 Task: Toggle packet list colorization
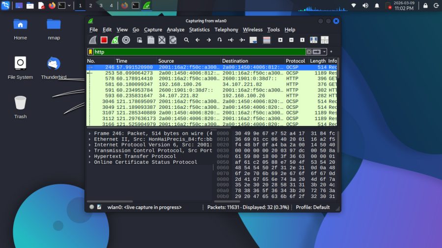pyautogui.click(x=267, y=40)
